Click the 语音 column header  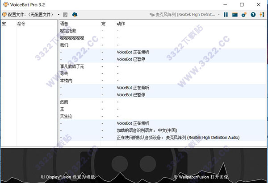[64, 24]
